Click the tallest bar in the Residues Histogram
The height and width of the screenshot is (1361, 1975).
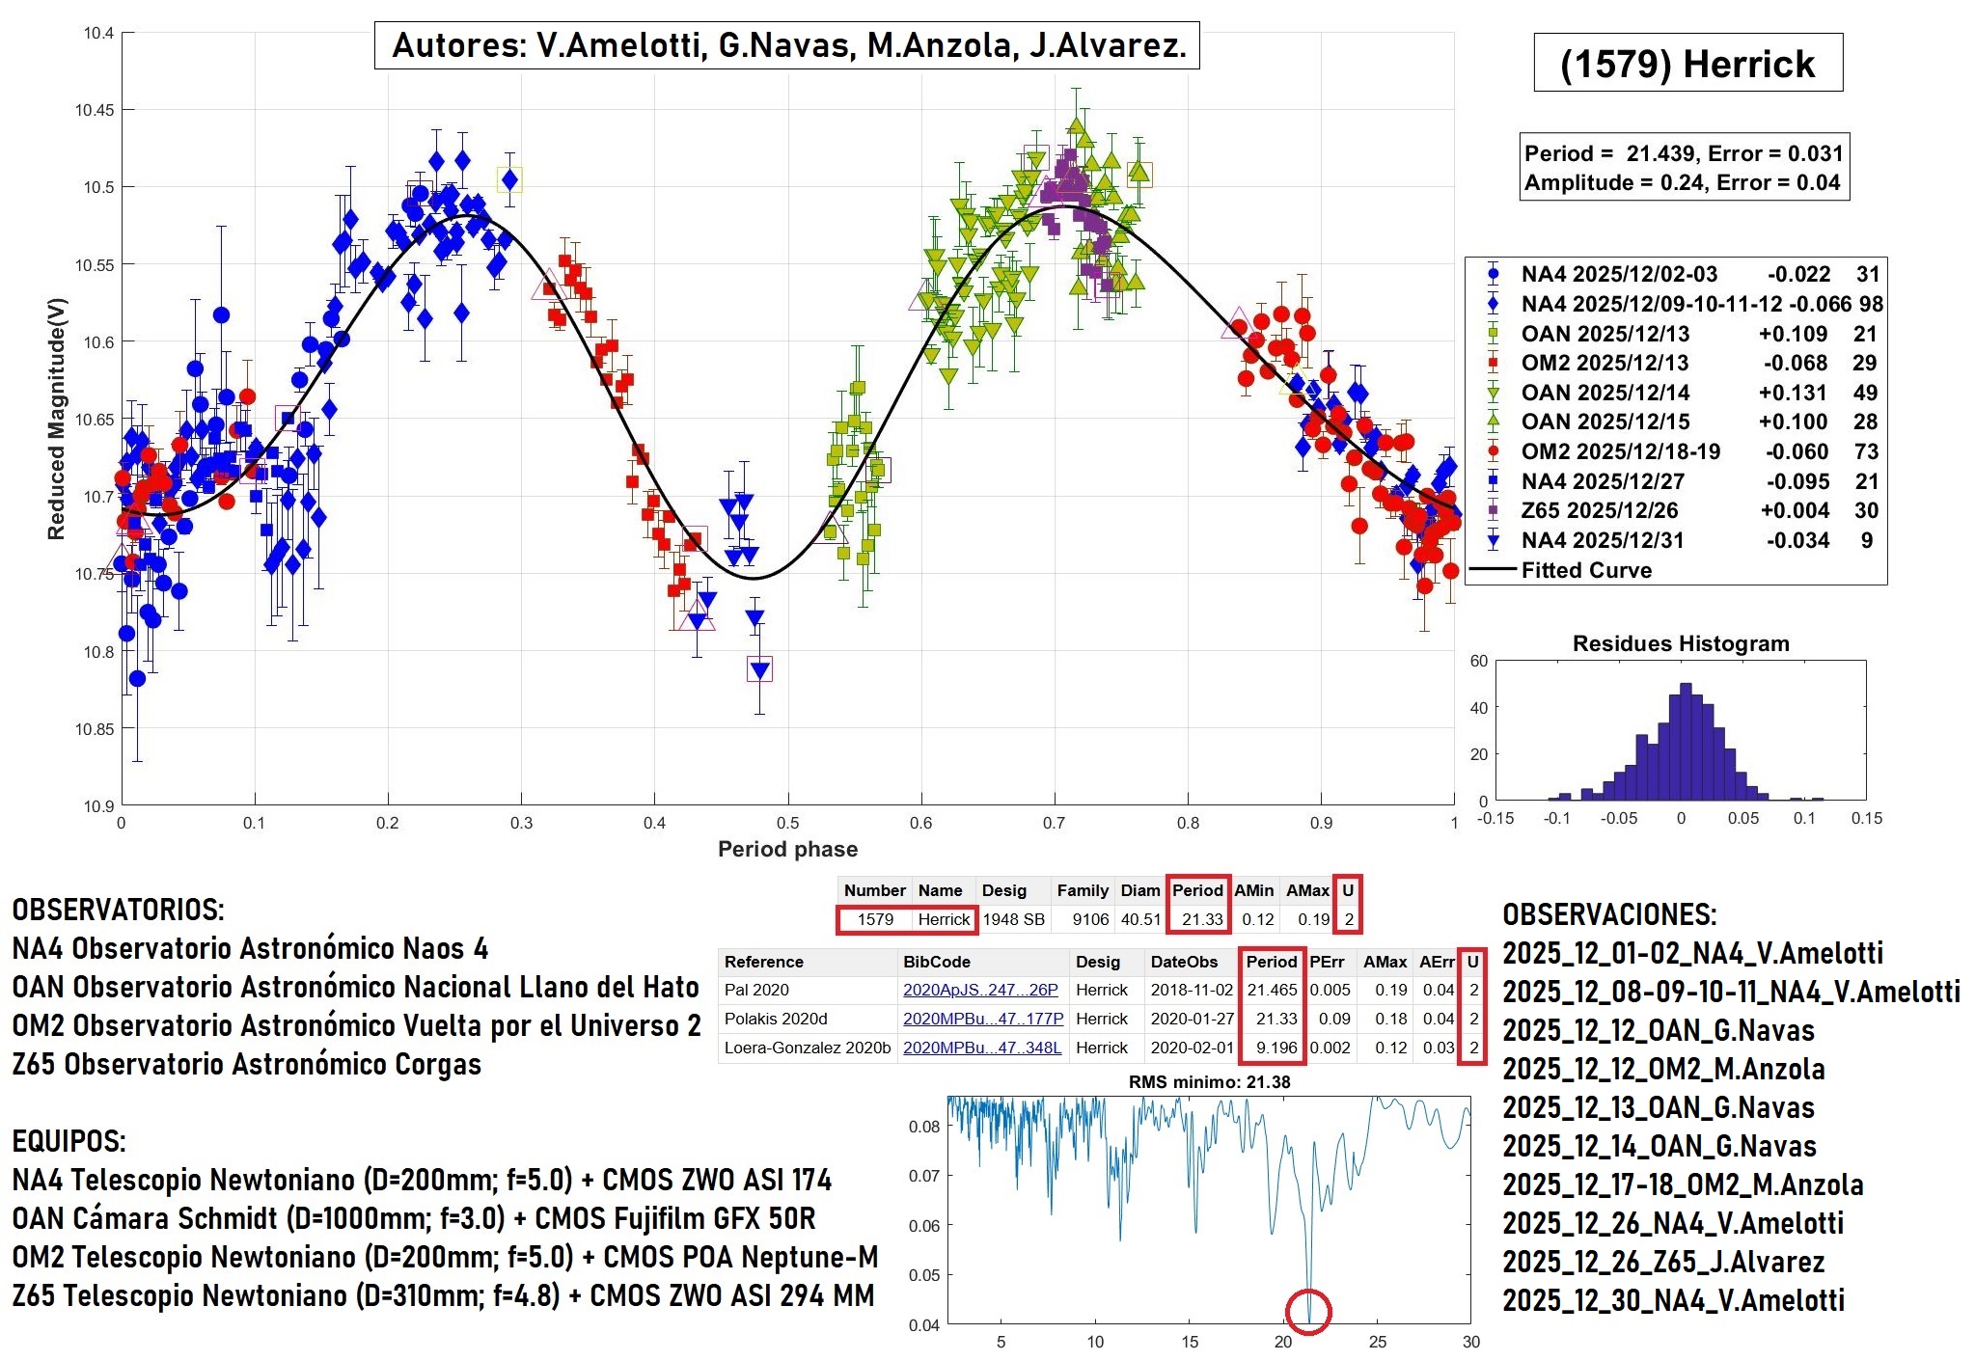[x=1686, y=743]
